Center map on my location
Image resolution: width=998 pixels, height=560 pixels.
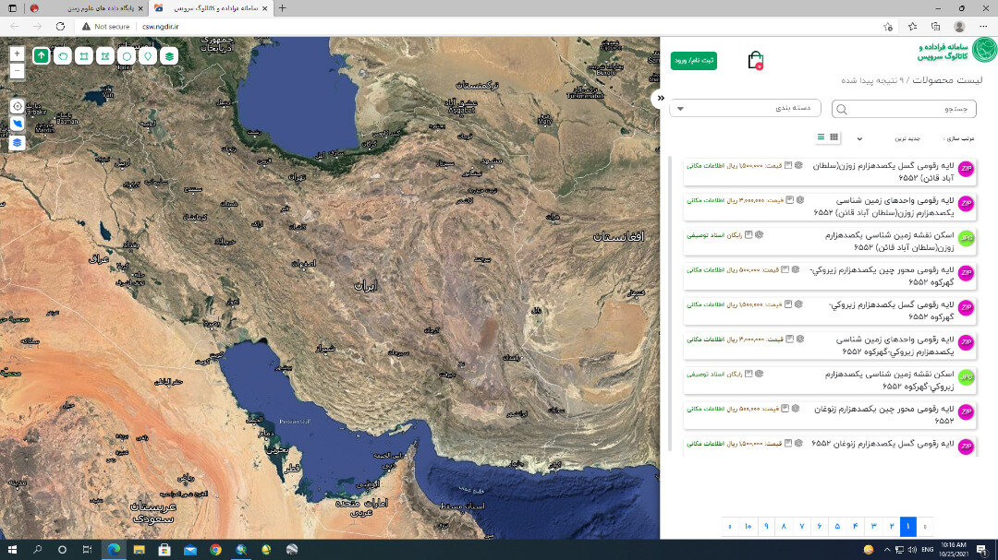click(x=17, y=106)
